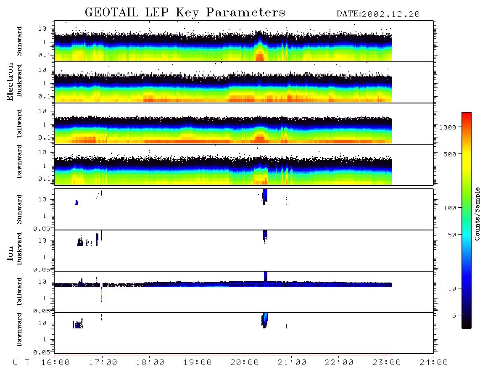The height and width of the screenshot is (370, 480).
Task: Click the 23:00 time axis tick
Action: pyautogui.click(x=387, y=362)
